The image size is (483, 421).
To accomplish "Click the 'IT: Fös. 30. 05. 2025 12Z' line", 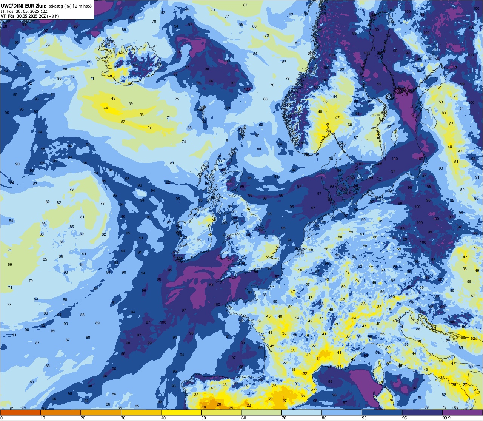I will tap(24, 11).
